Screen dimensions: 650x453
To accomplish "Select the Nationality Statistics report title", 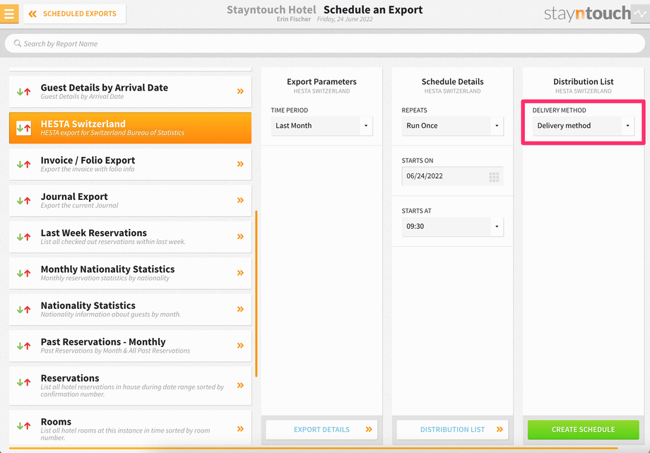I will (x=88, y=305).
